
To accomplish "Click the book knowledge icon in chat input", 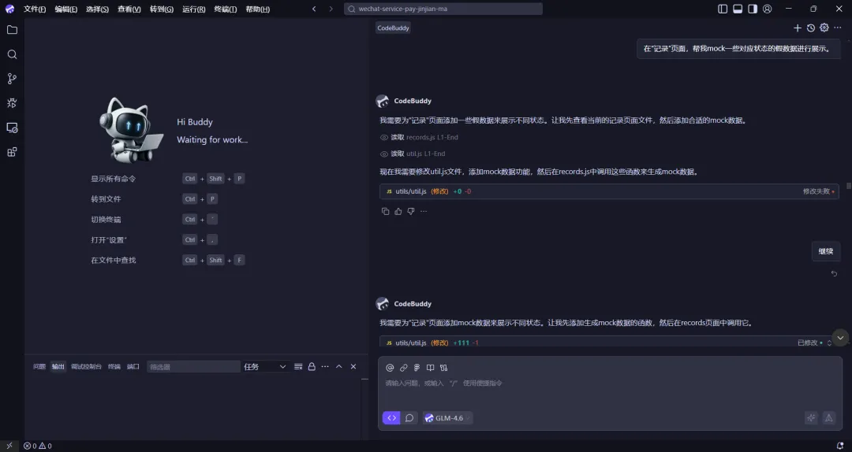I will coord(431,368).
